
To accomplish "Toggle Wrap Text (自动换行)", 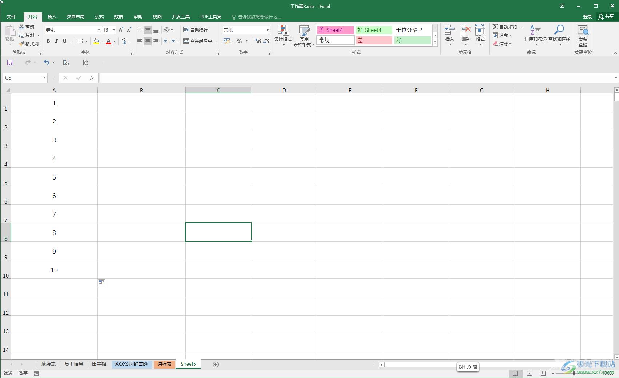I will [195, 30].
